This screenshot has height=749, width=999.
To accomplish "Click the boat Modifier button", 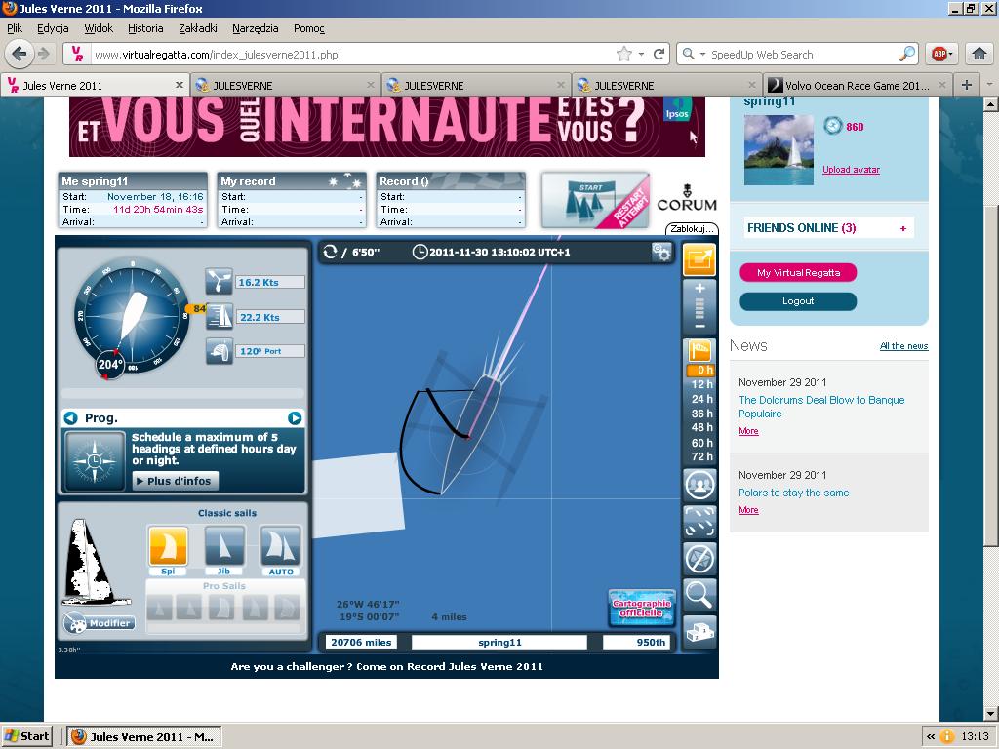I will click(x=100, y=623).
